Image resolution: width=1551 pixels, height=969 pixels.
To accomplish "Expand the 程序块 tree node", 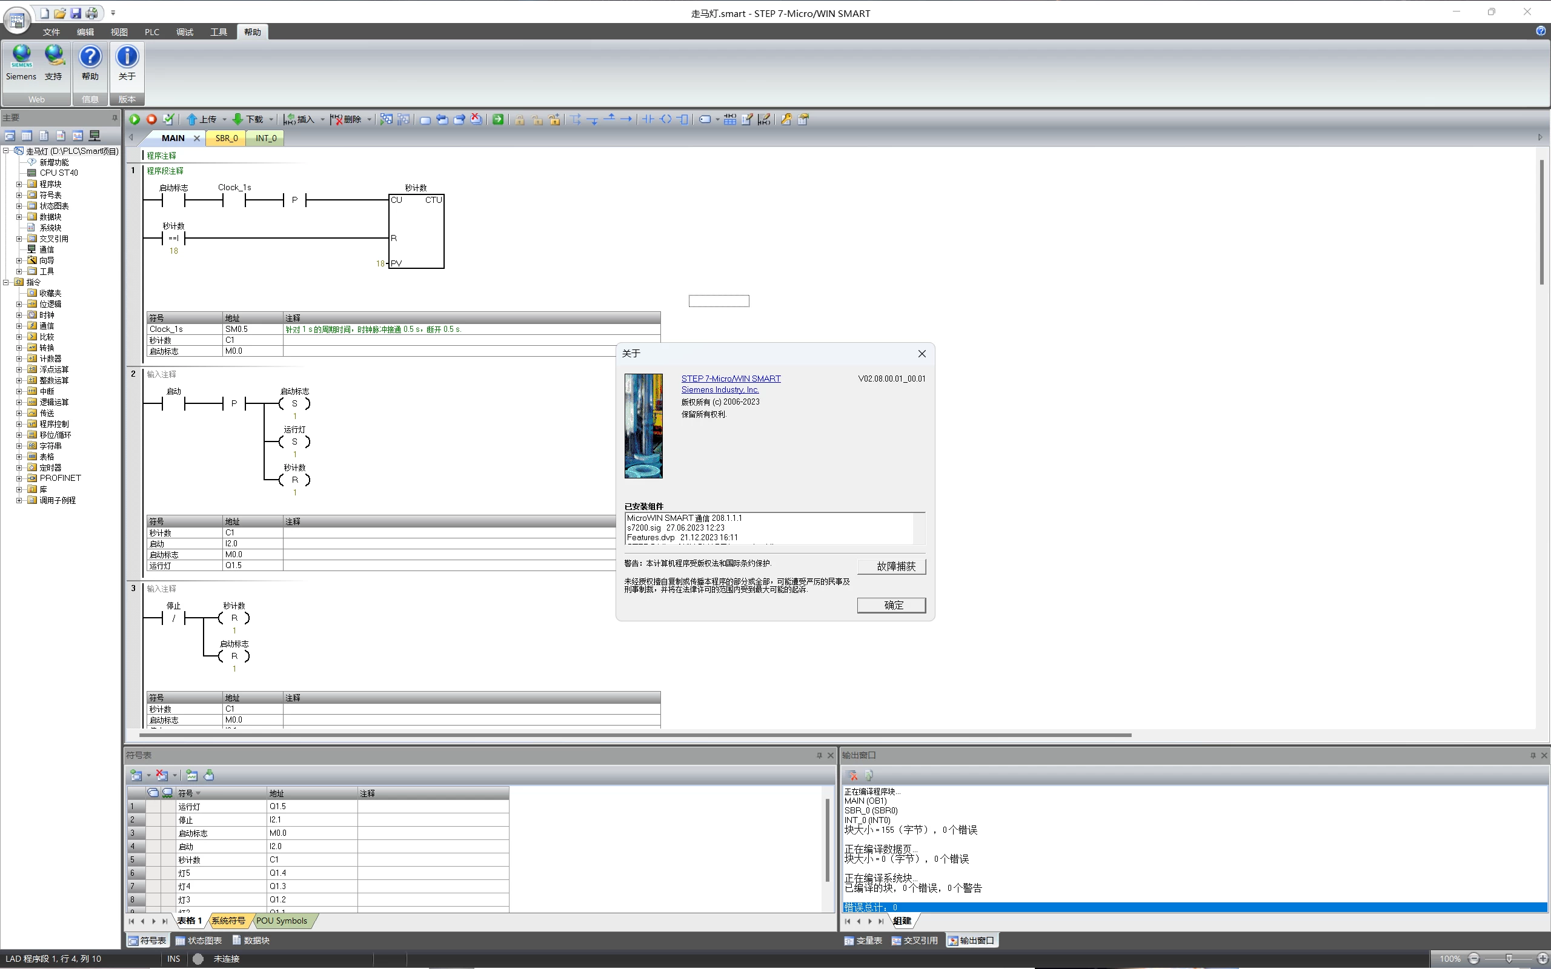I will tap(19, 184).
